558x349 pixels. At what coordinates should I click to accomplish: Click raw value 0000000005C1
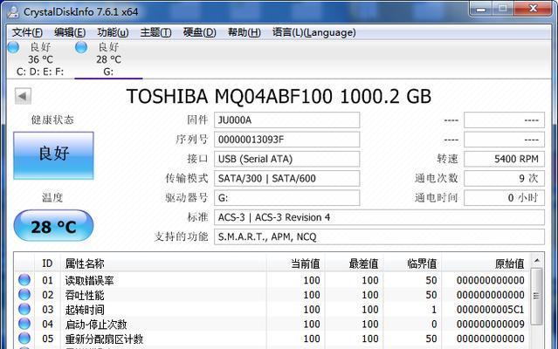(x=491, y=310)
